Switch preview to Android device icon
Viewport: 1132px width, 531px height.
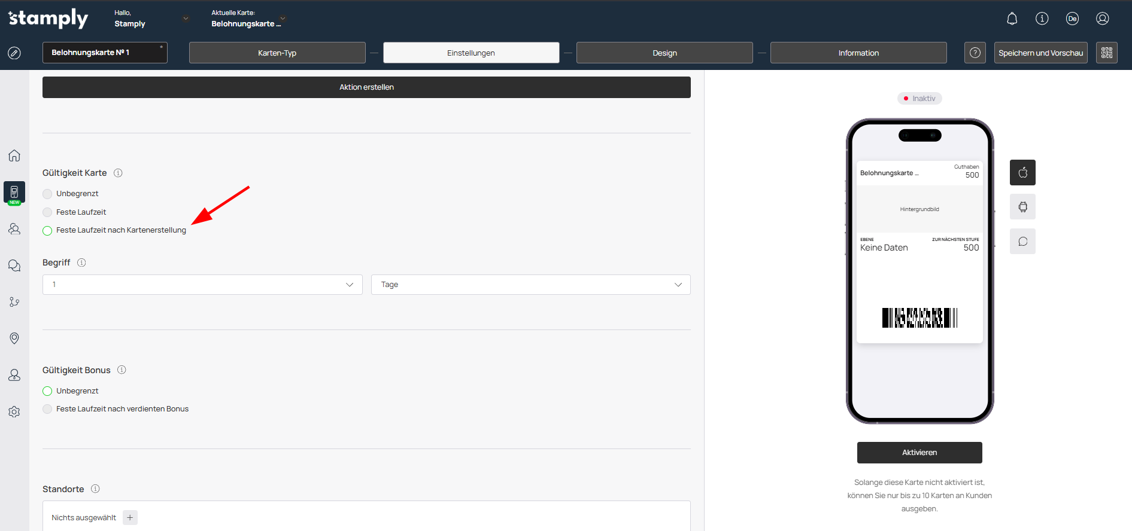(x=1022, y=207)
